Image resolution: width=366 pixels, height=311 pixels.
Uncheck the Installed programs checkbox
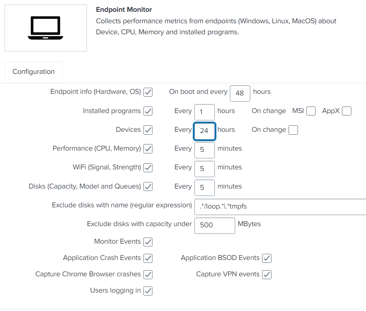coord(148,111)
